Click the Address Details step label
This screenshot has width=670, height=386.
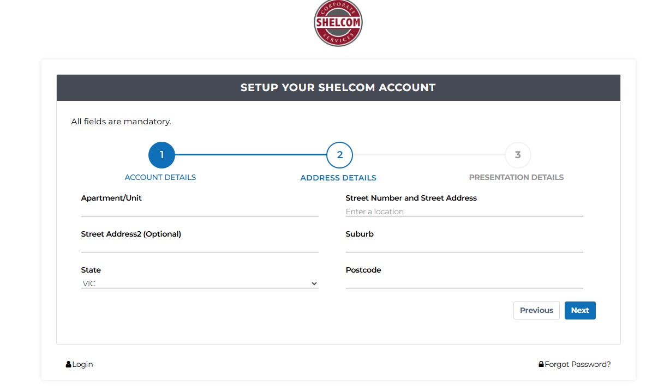[x=338, y=178]
